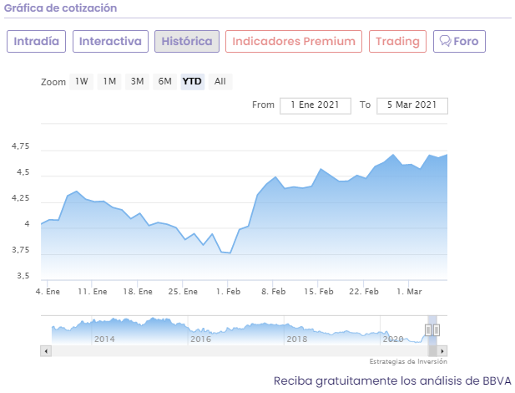Screen dimensions: 515x393
Task: Edit the To date field
Action: click(x=412, y=105)
